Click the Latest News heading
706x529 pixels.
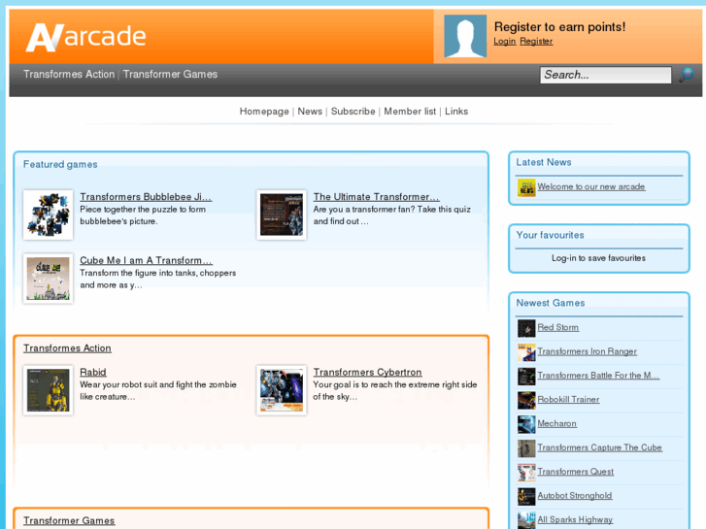coord(544,162)
